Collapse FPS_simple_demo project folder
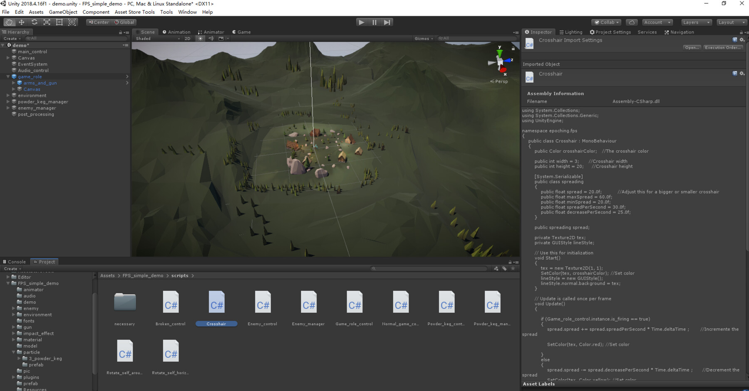Screen dimensions: 749x391 tap(8, 283)
